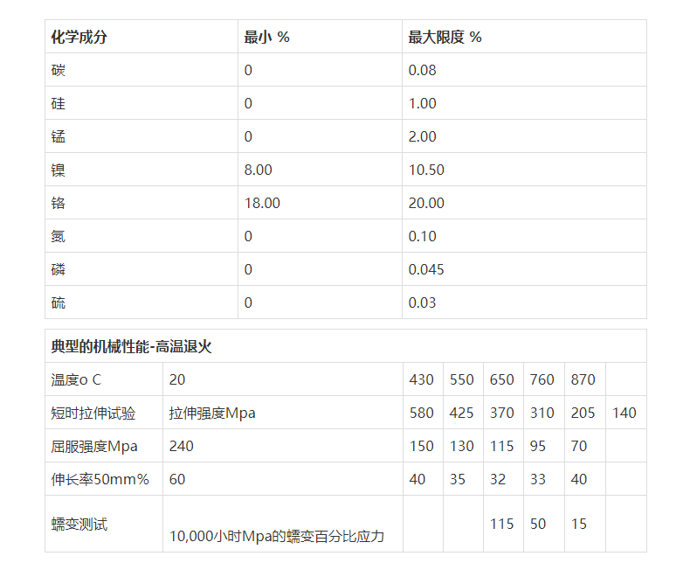The width and height of the screenshot is (690, 563).
Task: Click the chromium minimum value 18.00
Action: click(262, 203)
